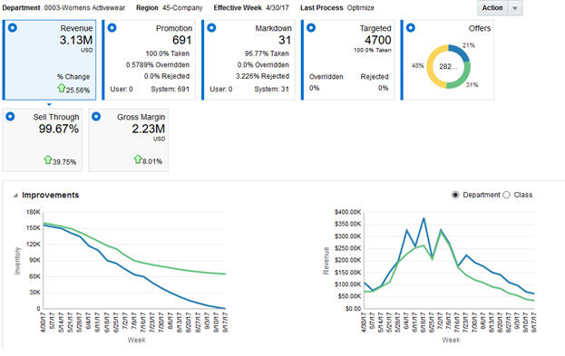
Task: Select the Offers tile radio button
Action: click(411, 28)
